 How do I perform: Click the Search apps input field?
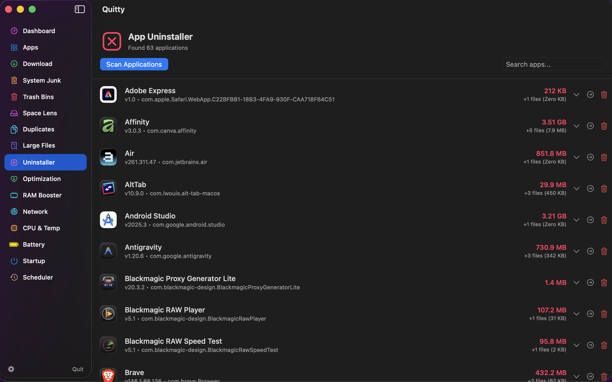click(554, 64)
